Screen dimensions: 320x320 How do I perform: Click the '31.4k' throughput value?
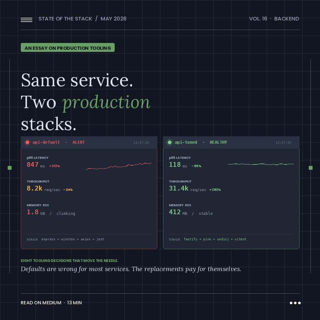point(179,188)
